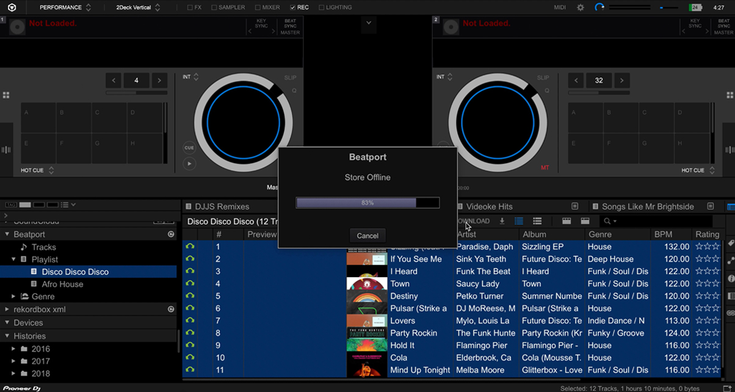Click the KEY SYNC button on deck 1

(x=261, y=24)
